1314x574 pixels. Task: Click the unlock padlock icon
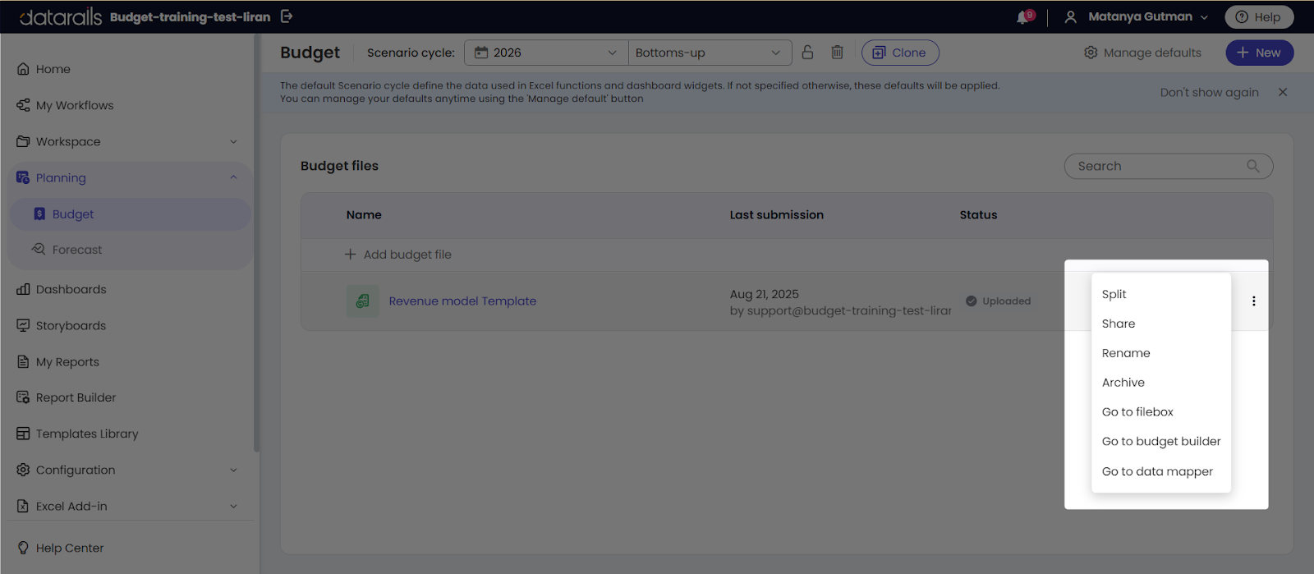807,52
